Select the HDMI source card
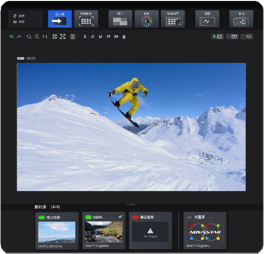The height and width of the screenshot is (254, 264). [104, 231]
